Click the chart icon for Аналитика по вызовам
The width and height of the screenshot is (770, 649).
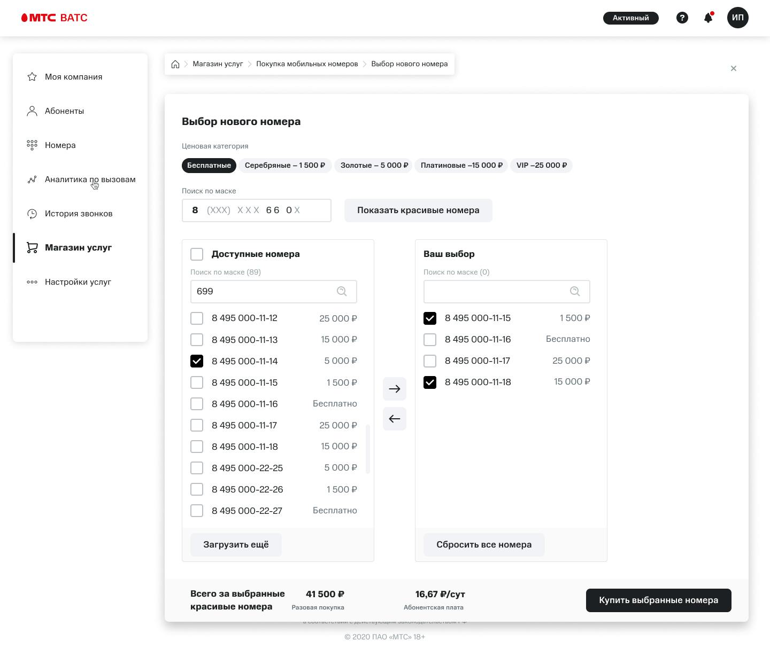click(x=32, y=179)
